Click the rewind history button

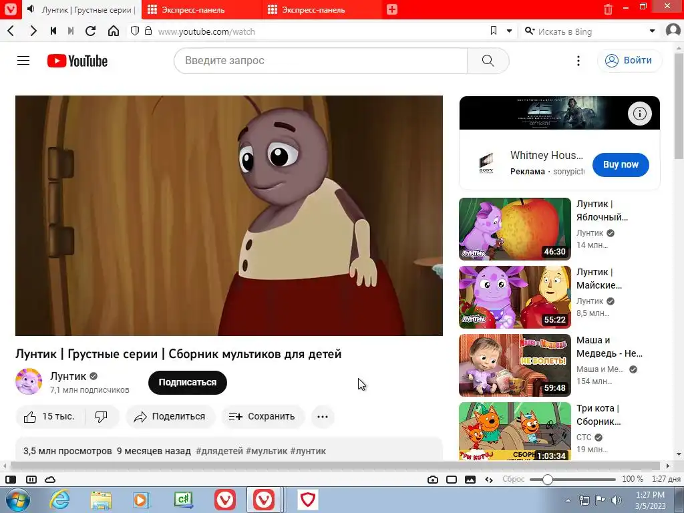53,31
